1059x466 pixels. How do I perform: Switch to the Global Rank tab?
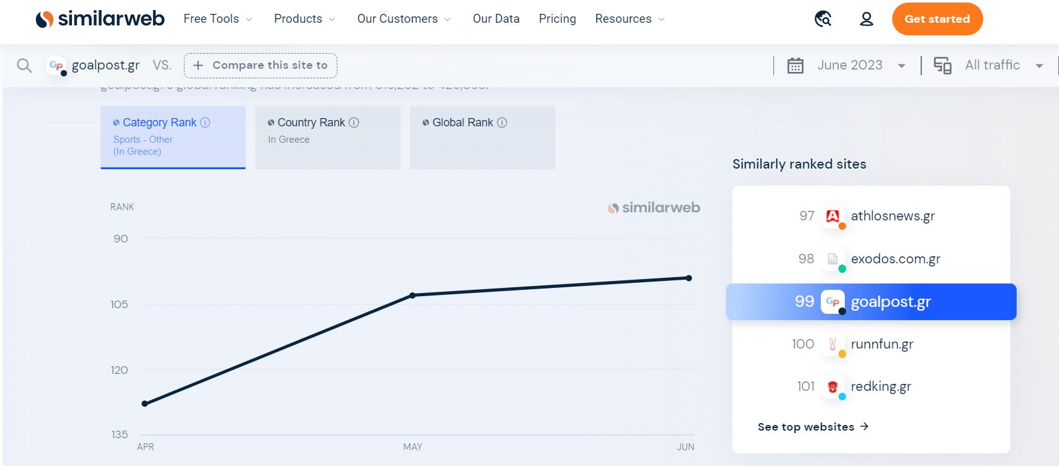(483, 137)
